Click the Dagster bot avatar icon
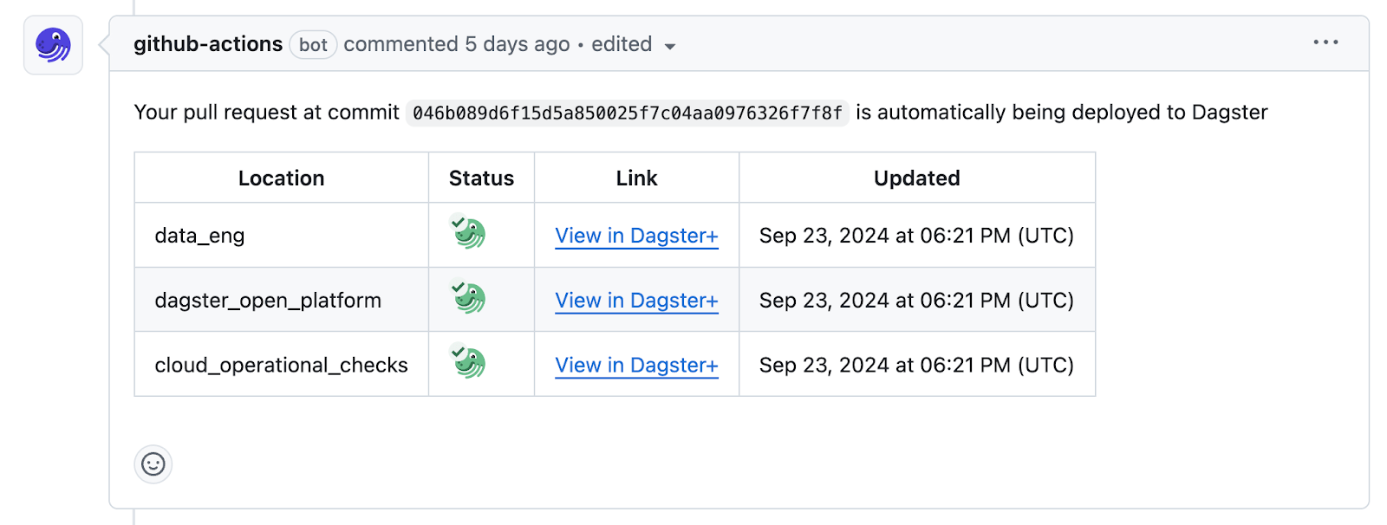Image resolution: width=1387 pixels, height=525 pixels. point(53,45)
